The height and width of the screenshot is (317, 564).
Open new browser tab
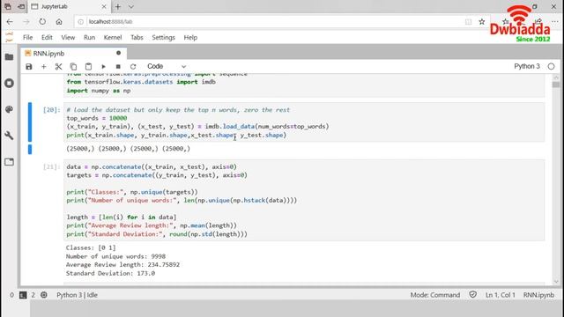117,6
